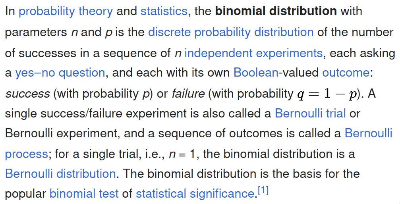This screenshot has height=204, width=400.
Task: Click the word parameters in the text
Action: click(x=36, y=33)
